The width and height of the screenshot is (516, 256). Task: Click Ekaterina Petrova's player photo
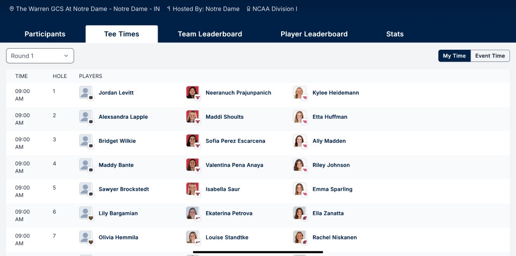click(x=192, y=213)
